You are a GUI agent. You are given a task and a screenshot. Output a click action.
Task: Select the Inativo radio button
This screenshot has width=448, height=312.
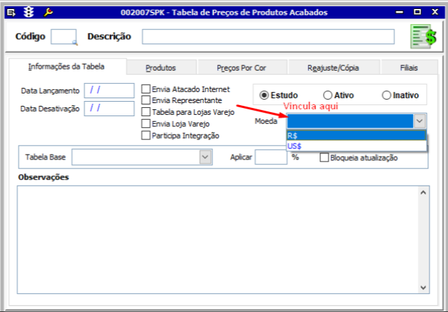(386, 95)
